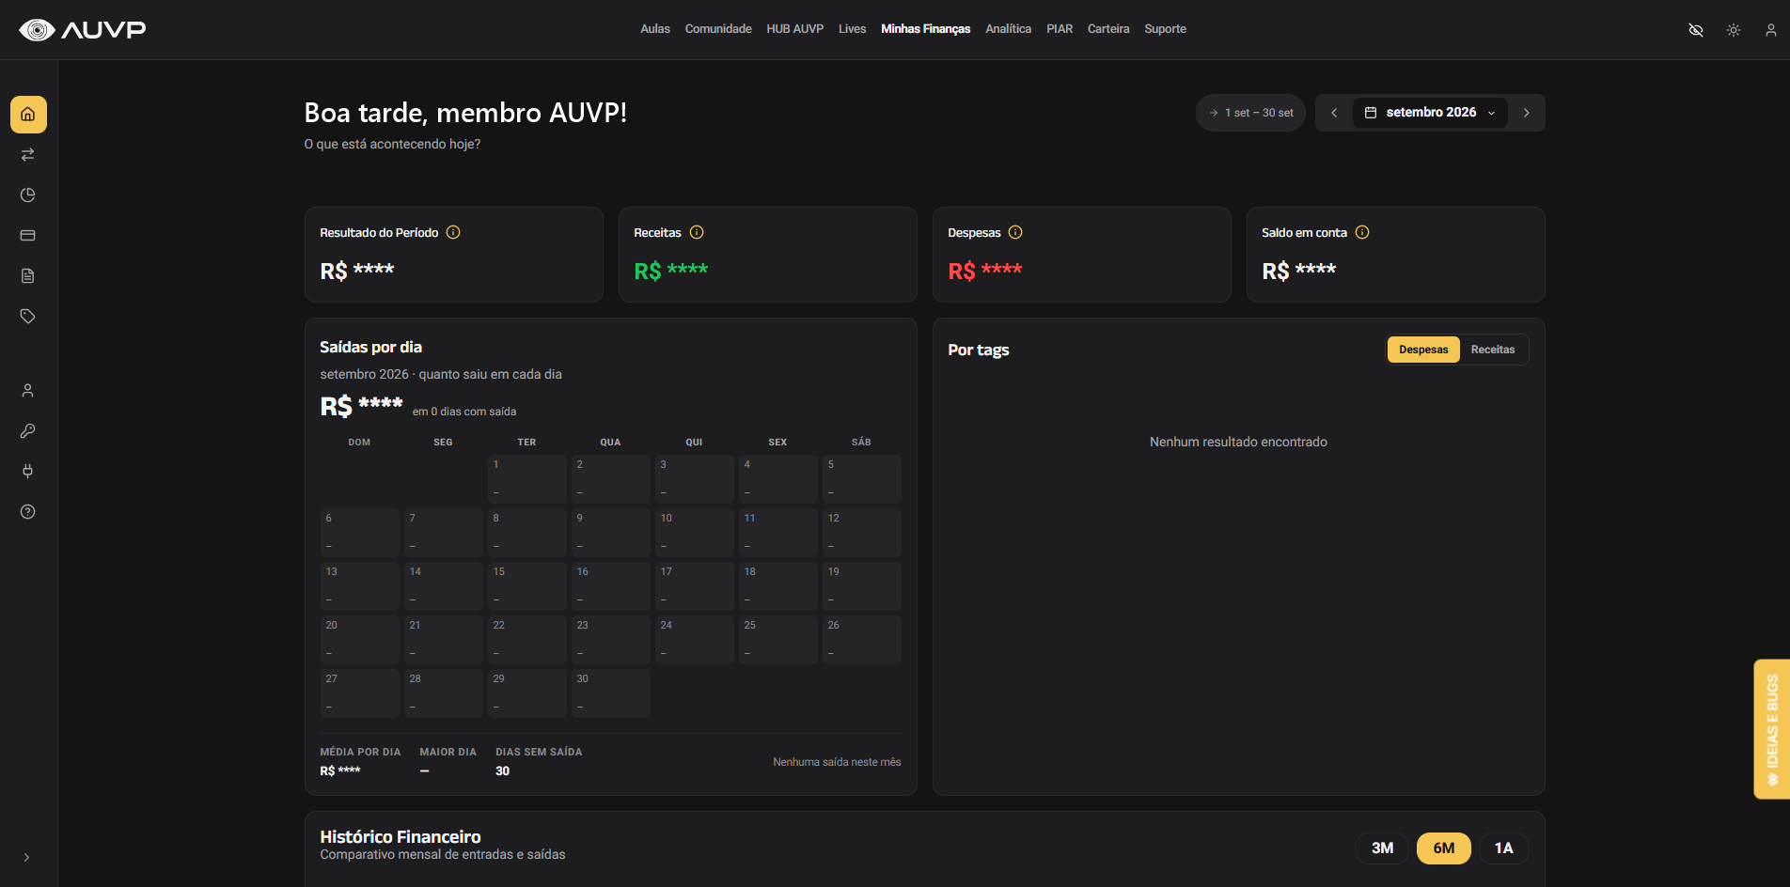The height and width of the screenshot is (887, 1790).
Task: Show info icon next to Saldo em conta
Action: 1362,232
